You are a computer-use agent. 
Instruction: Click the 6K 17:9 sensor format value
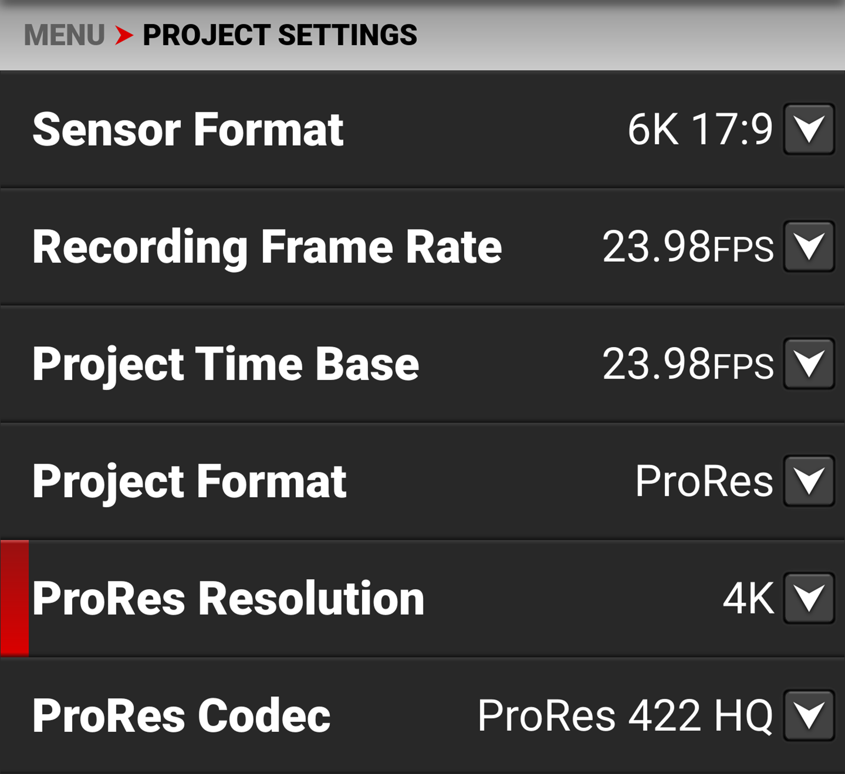(700, 129)
